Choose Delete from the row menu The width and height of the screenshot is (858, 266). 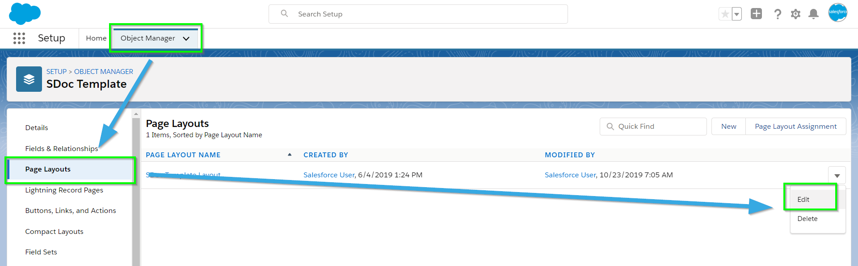[817, 219]
